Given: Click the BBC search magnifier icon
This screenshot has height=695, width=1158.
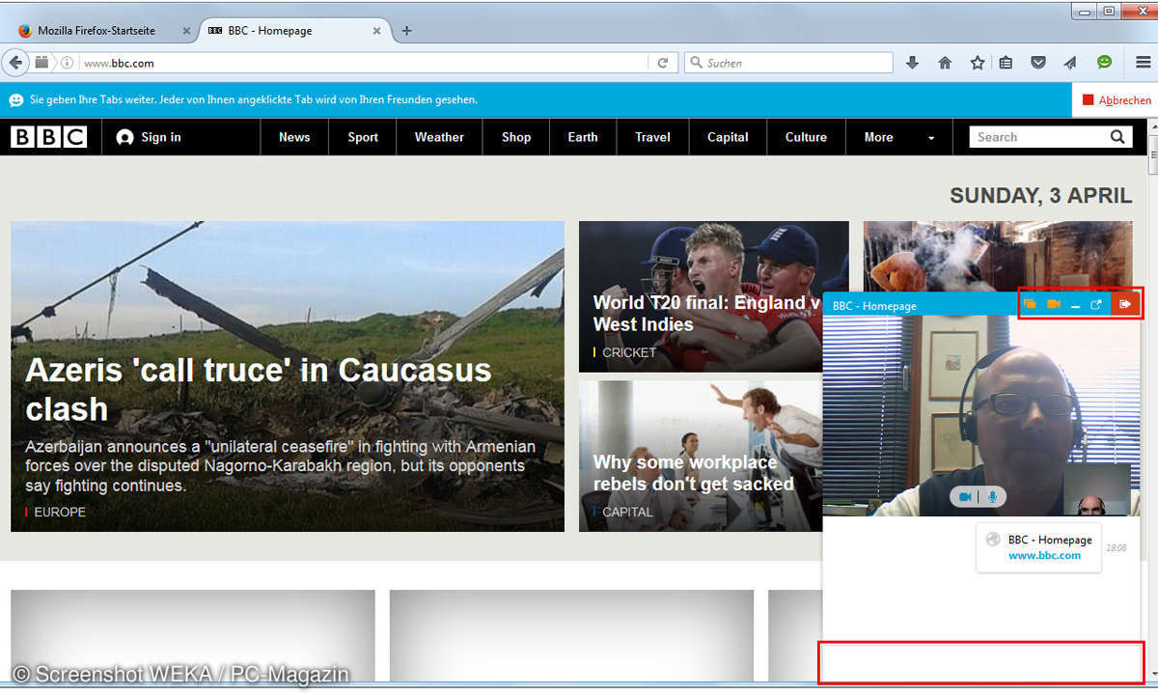Looking at the screenshot, I should (x=1118, y=137).
